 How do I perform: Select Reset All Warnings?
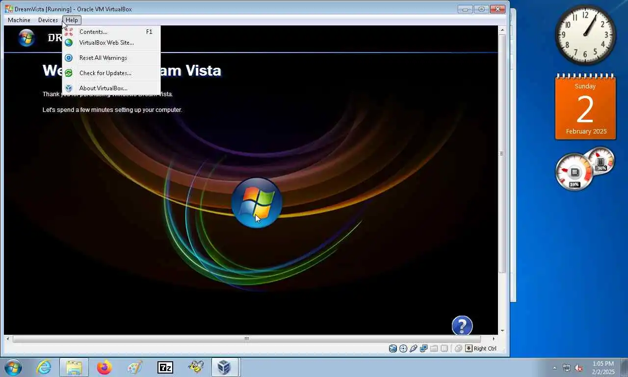point(111,58)
